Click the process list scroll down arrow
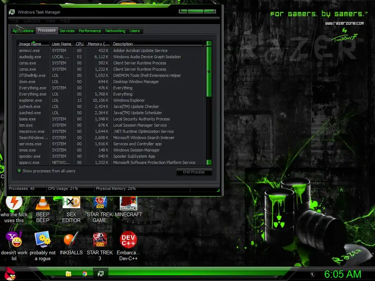The height and width of the screenshot is (281, 375). [x=209, y=162]
